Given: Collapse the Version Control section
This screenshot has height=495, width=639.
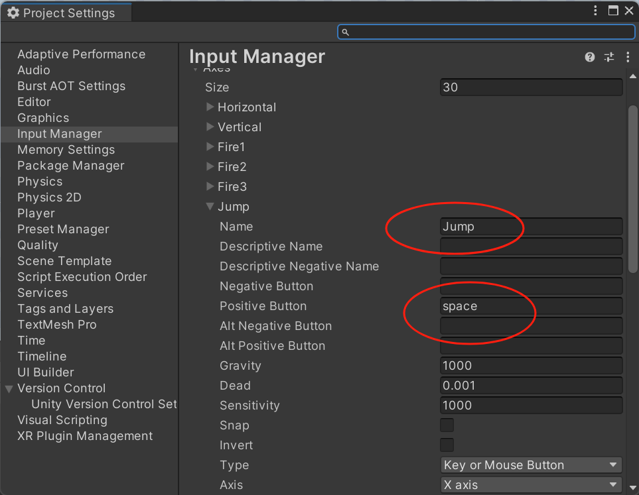Looking at the screenshot, I should coord(9,388).
